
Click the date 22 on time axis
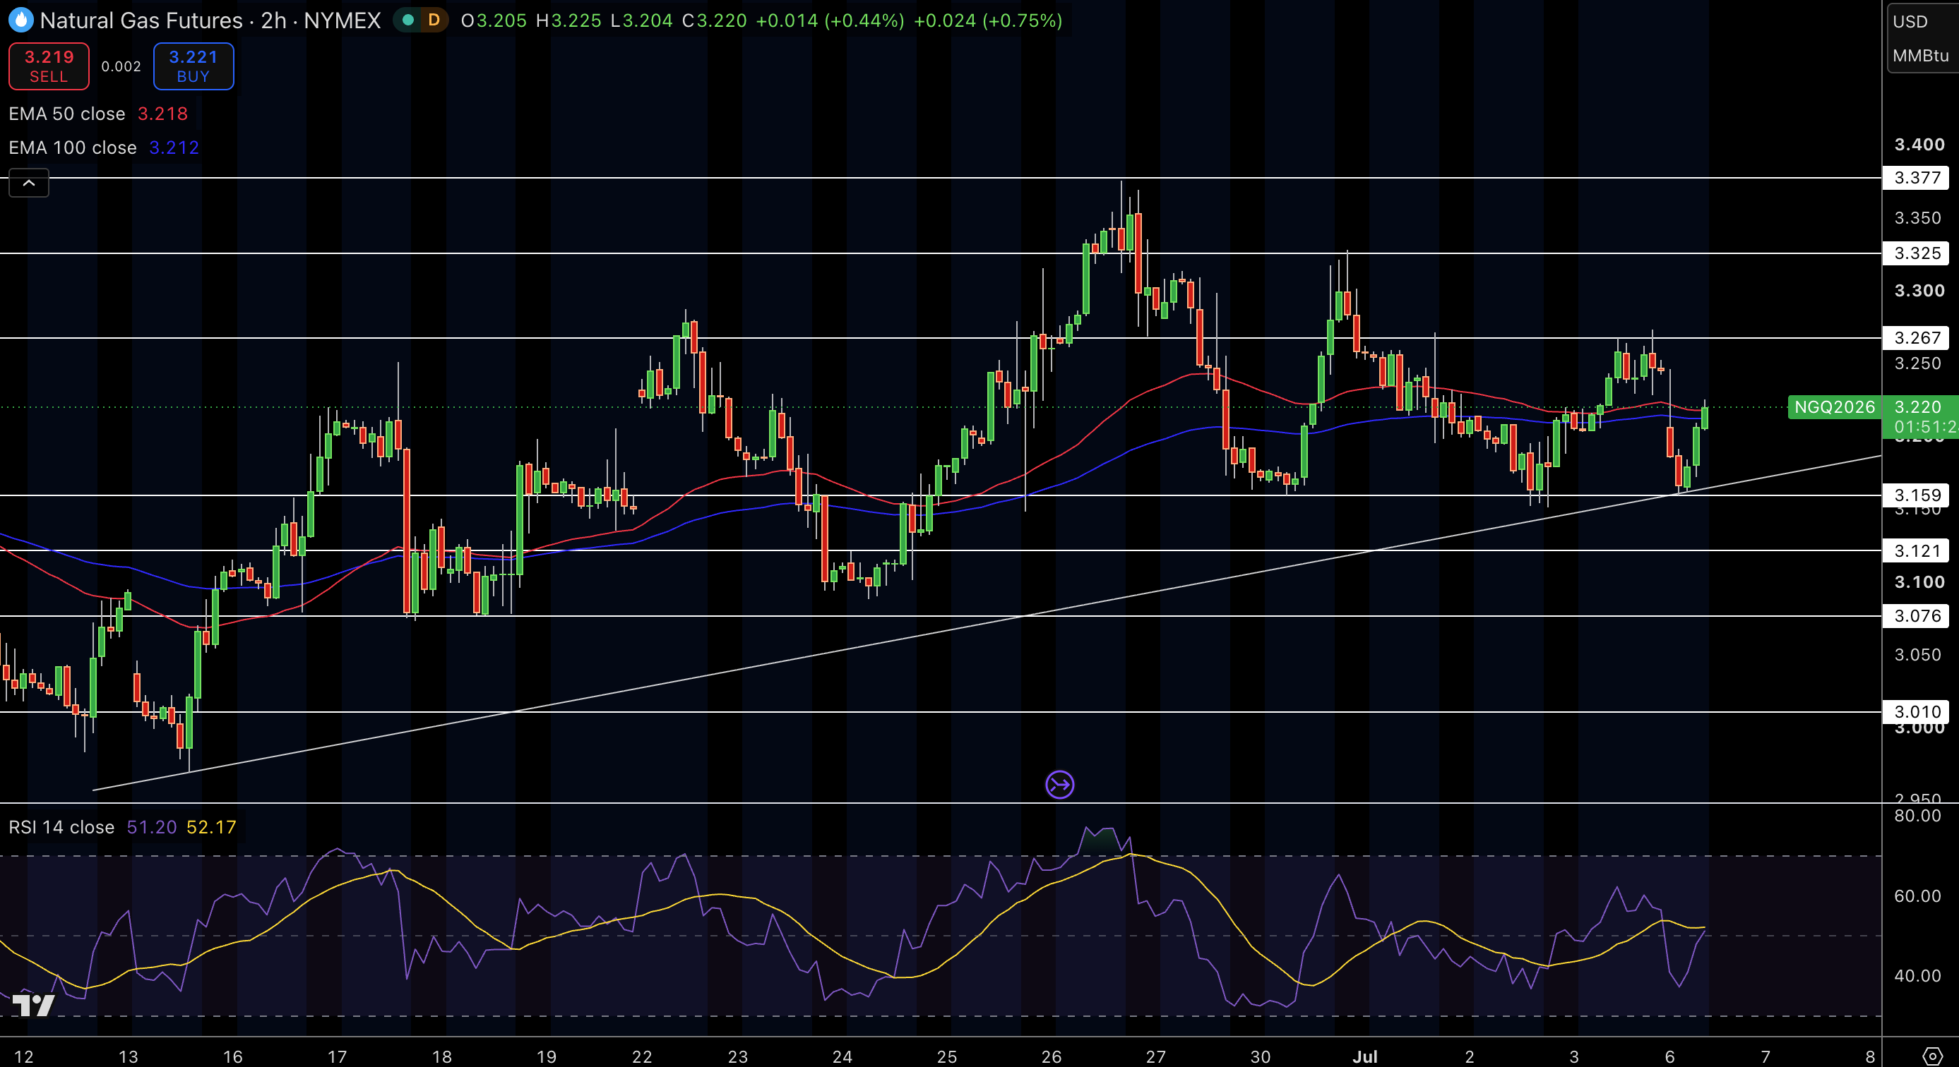coord(642,1056)
